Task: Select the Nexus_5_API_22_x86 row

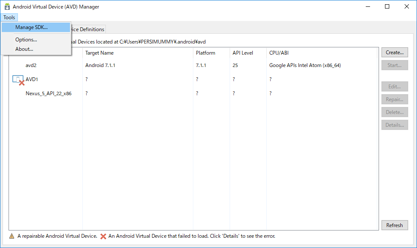Action: (x=193, y=93)
